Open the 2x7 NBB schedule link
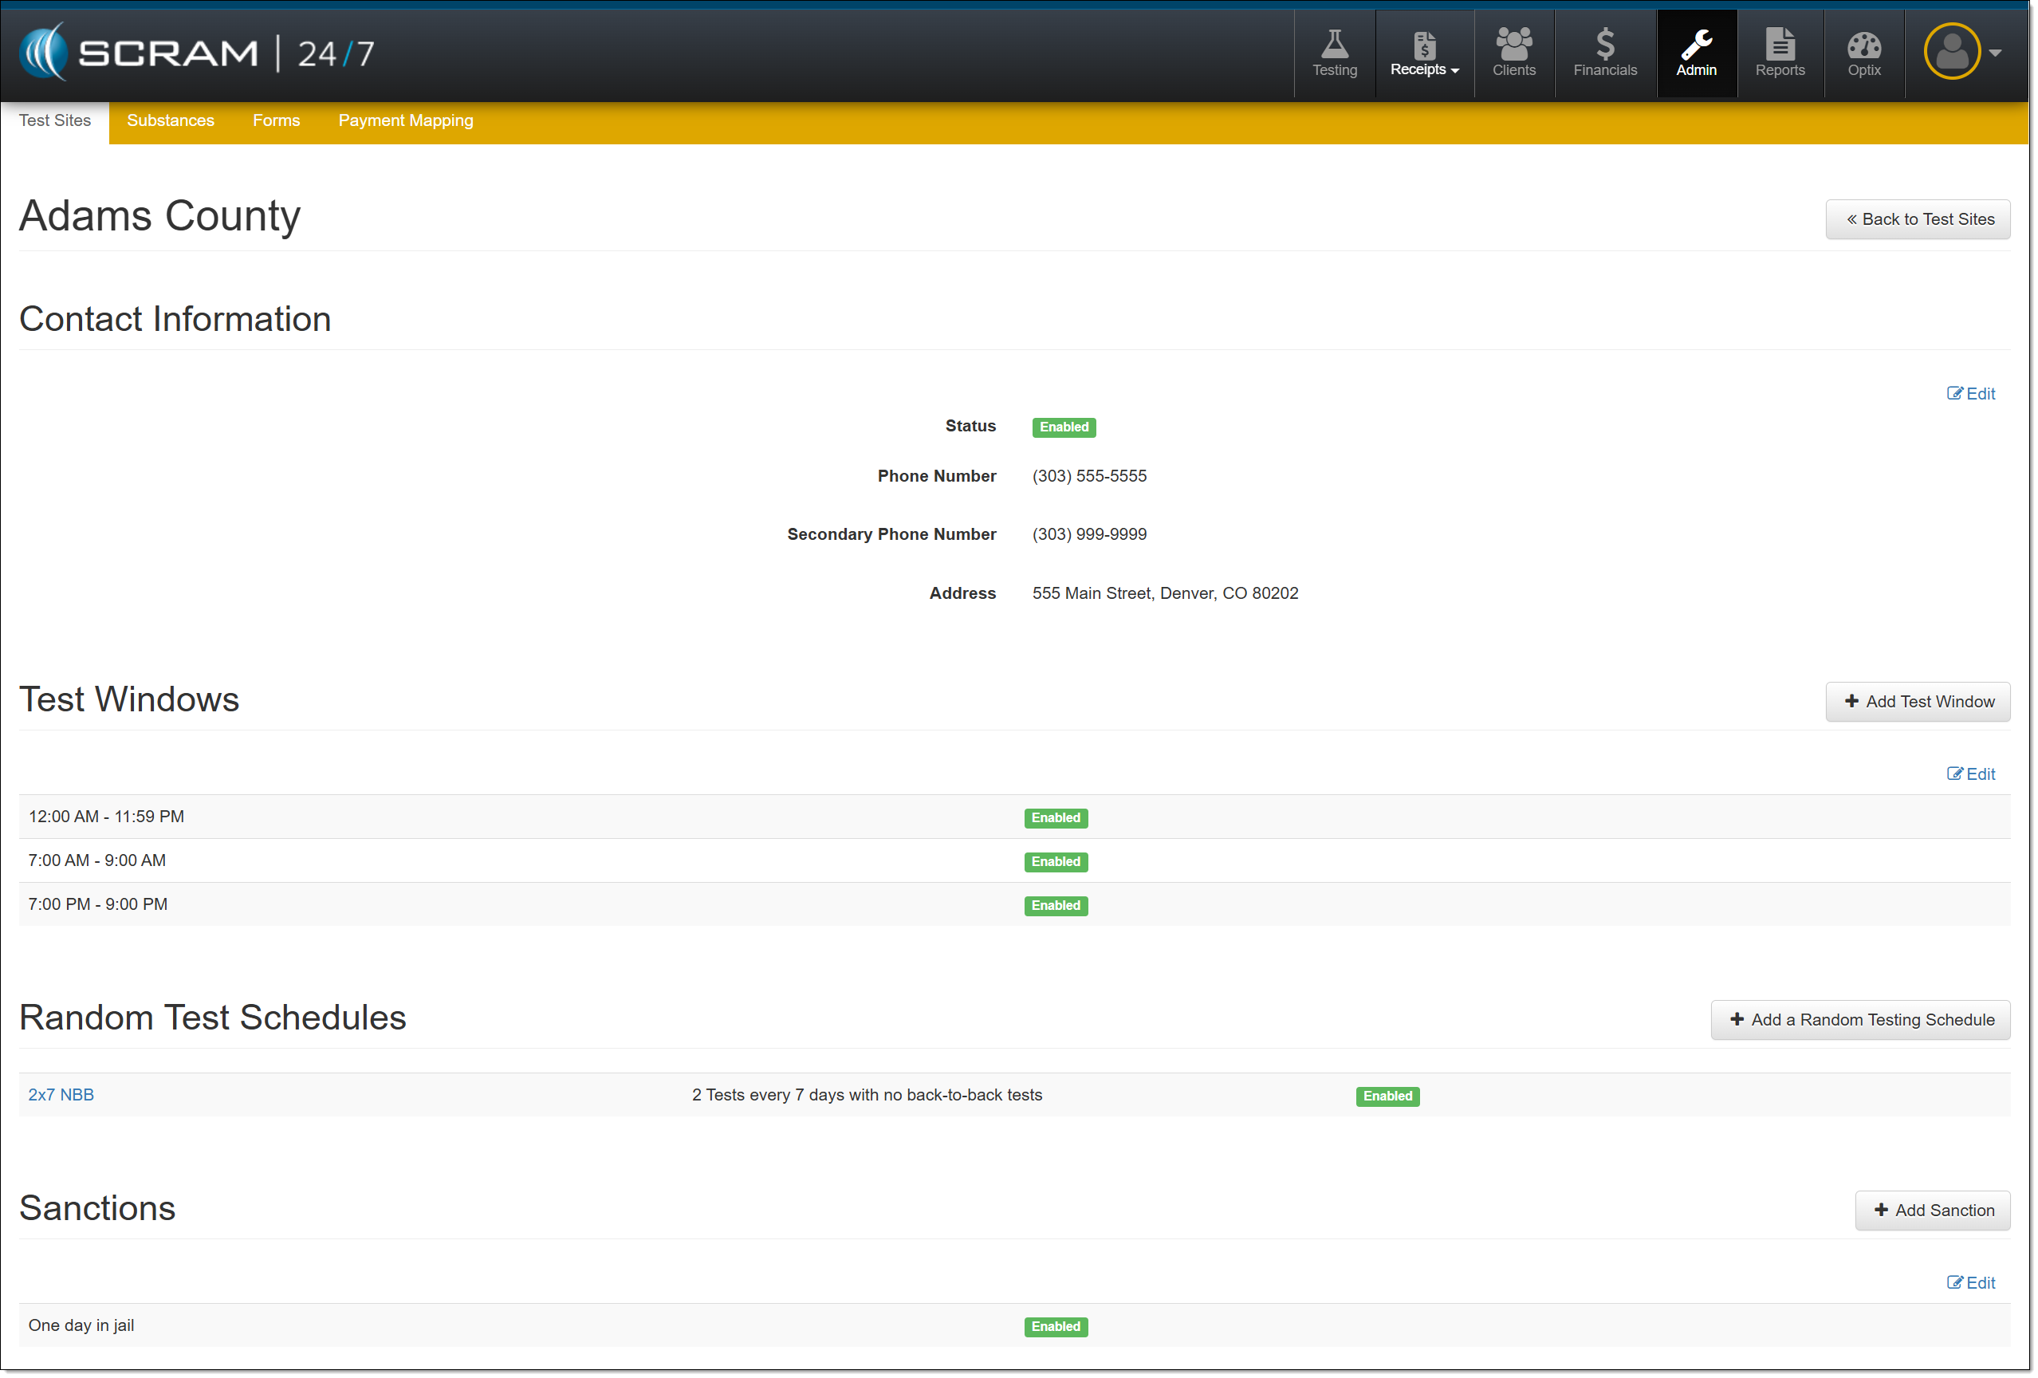 pos(61,1095)
